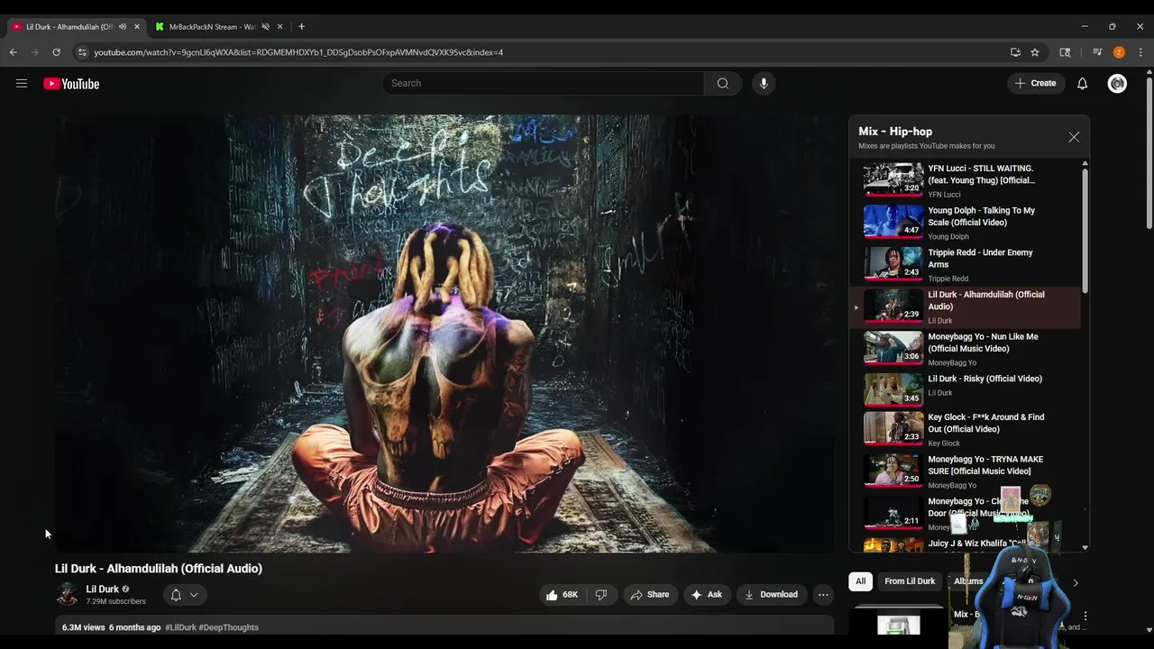Show more filter chips with arrow
The width and height of the screenshot is (1154, 649).
pyautogui.click(x=1075, y=582)
